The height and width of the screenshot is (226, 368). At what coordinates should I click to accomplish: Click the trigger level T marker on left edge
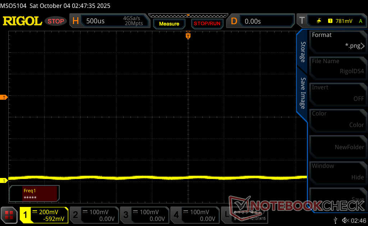click(4, 98)
